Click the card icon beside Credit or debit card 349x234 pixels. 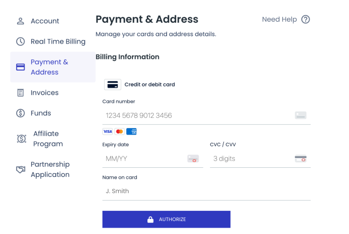113,85
